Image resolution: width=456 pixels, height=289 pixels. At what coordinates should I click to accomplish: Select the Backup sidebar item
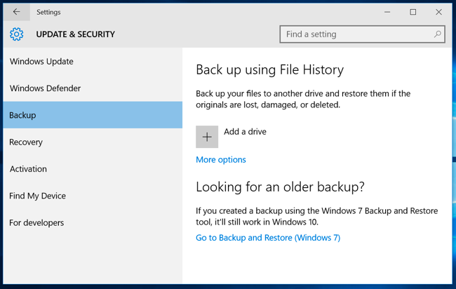pyautogui.click(x=93, y=115)
